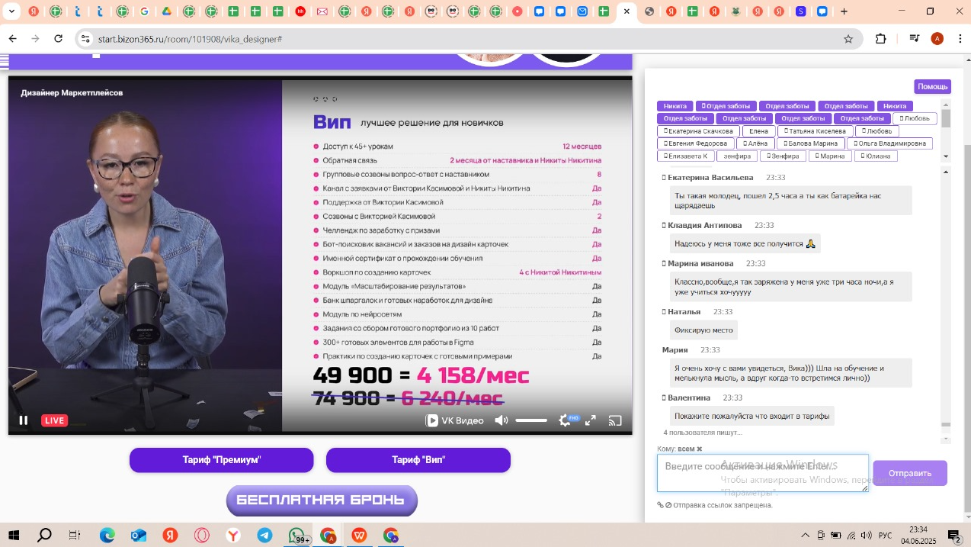The image size is (971, 547).
Task: Open a new browser tab
Action: [x=844, y=11]
